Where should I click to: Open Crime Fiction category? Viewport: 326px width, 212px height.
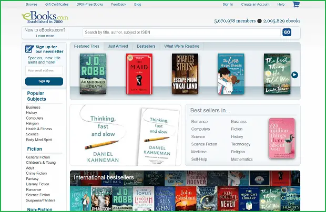pos(36,173)
